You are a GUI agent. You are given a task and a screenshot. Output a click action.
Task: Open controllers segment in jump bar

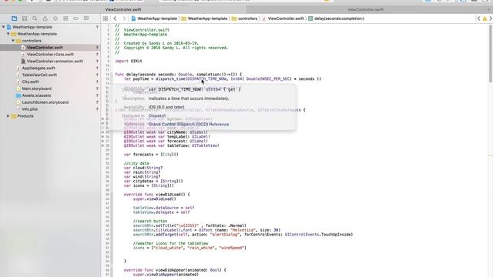coord(245,18)
